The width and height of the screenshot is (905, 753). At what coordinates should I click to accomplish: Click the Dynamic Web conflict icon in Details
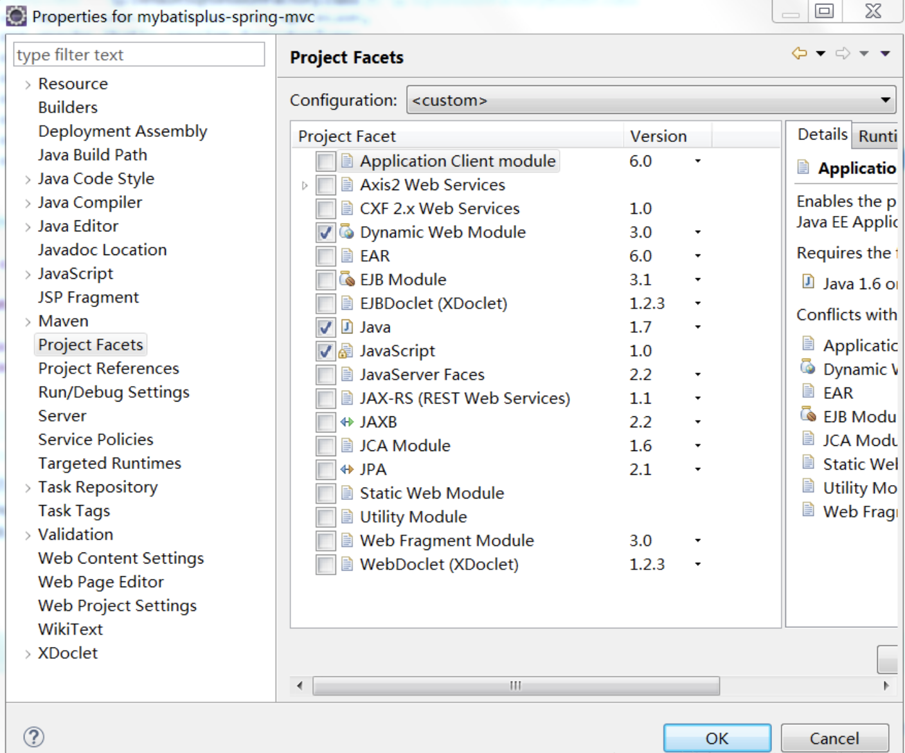(x=808, y=368)
